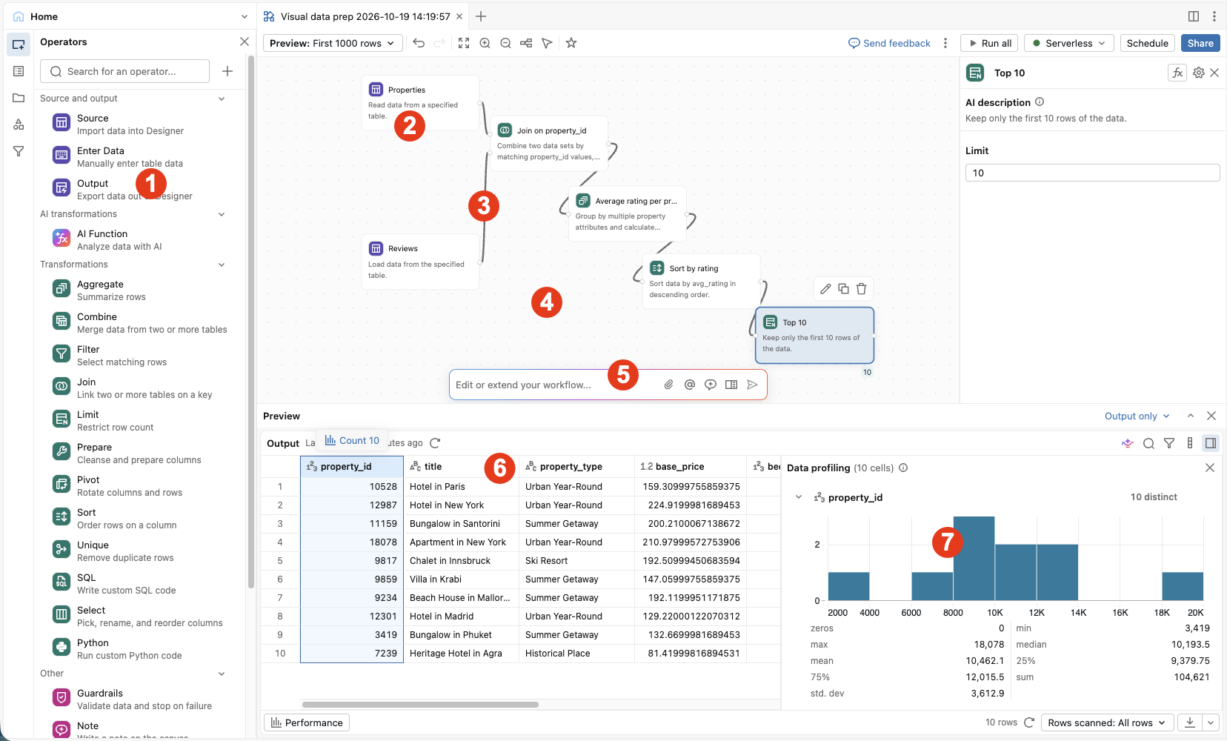The width and height of the screenshot is (1227, 741).
Task: Edit the Top 10 node with pencil icon
Action: pyautogui.click(x=825, y=289)
